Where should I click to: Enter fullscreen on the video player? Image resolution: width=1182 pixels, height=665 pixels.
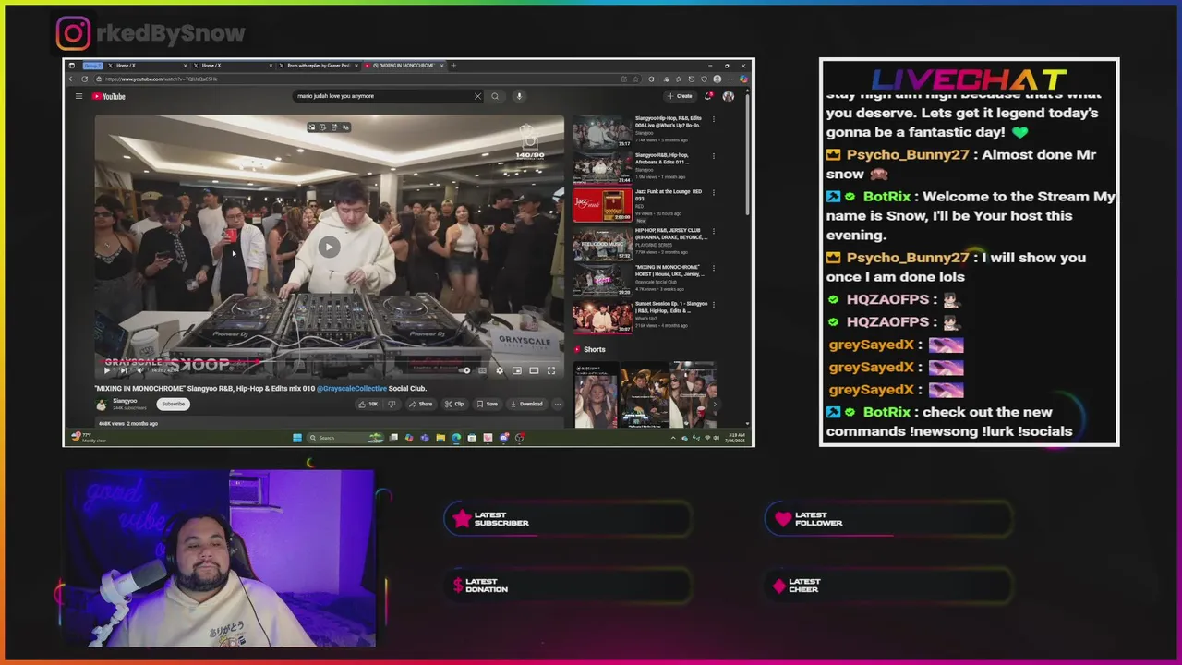551,370
